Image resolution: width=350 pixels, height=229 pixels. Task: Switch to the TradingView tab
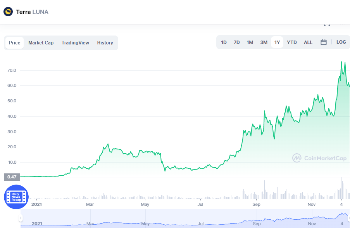pyautogui.click(x=75, y=43)
